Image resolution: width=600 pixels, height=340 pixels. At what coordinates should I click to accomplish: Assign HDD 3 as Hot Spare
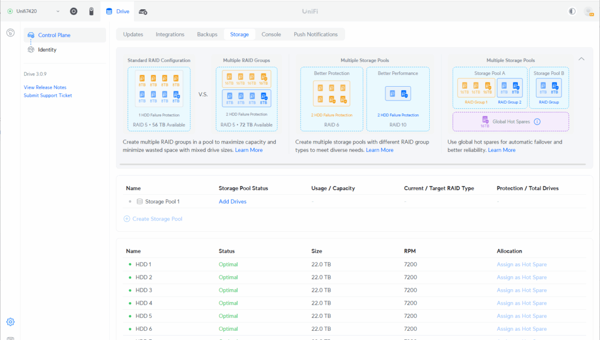click(x=522, y=290)
